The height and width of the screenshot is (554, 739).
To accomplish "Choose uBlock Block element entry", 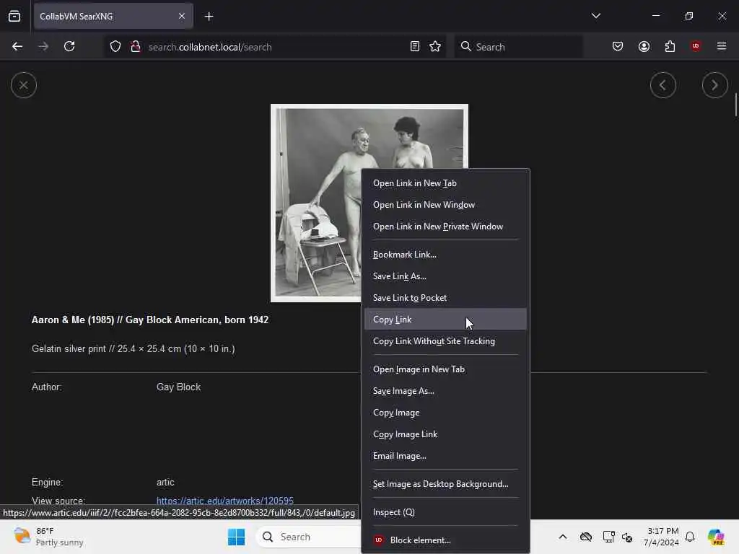I will [x=445, y=540].
